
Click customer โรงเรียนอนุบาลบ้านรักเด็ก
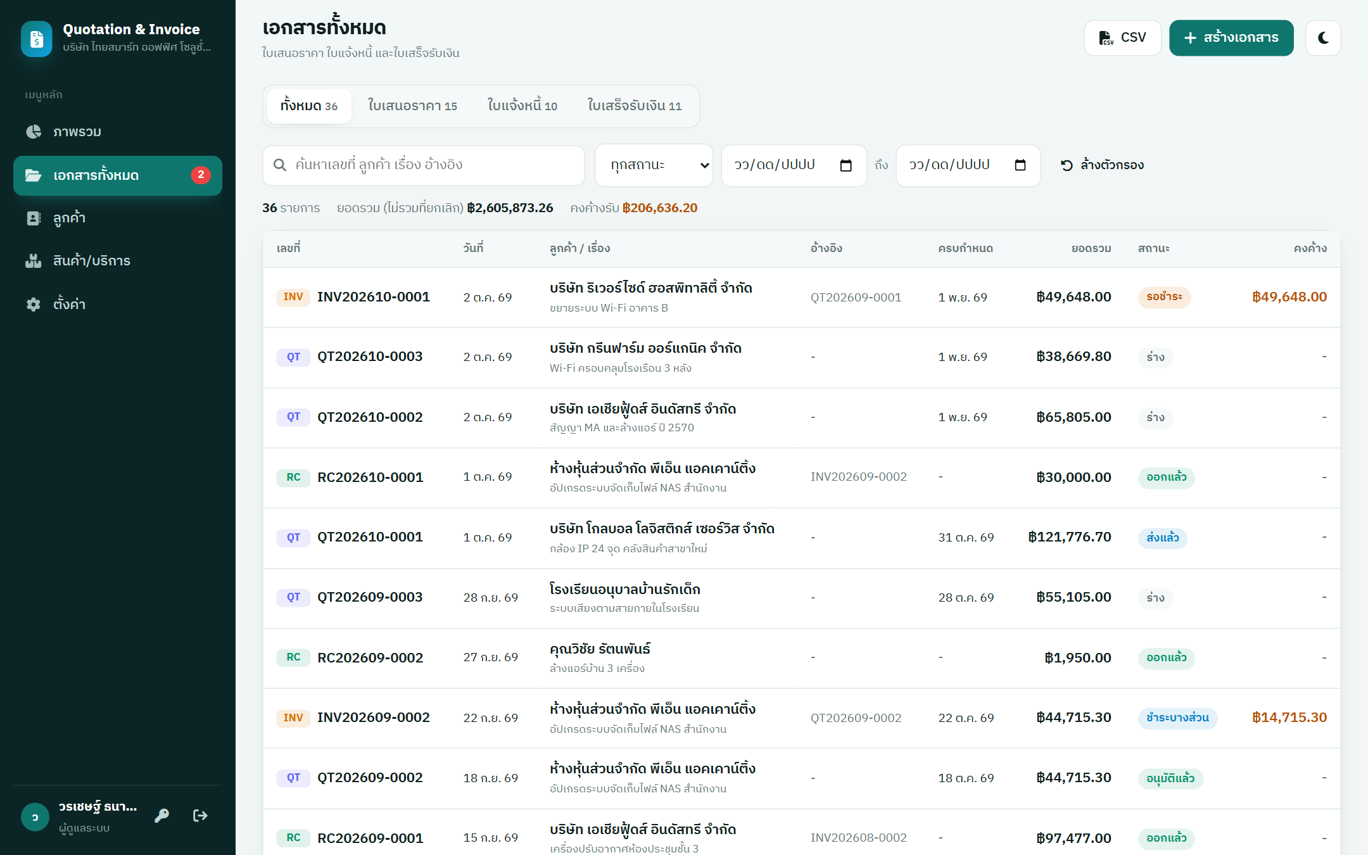point(625,589)
